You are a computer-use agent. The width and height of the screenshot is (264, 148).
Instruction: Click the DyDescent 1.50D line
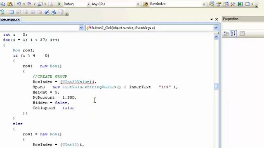(54, 97)
